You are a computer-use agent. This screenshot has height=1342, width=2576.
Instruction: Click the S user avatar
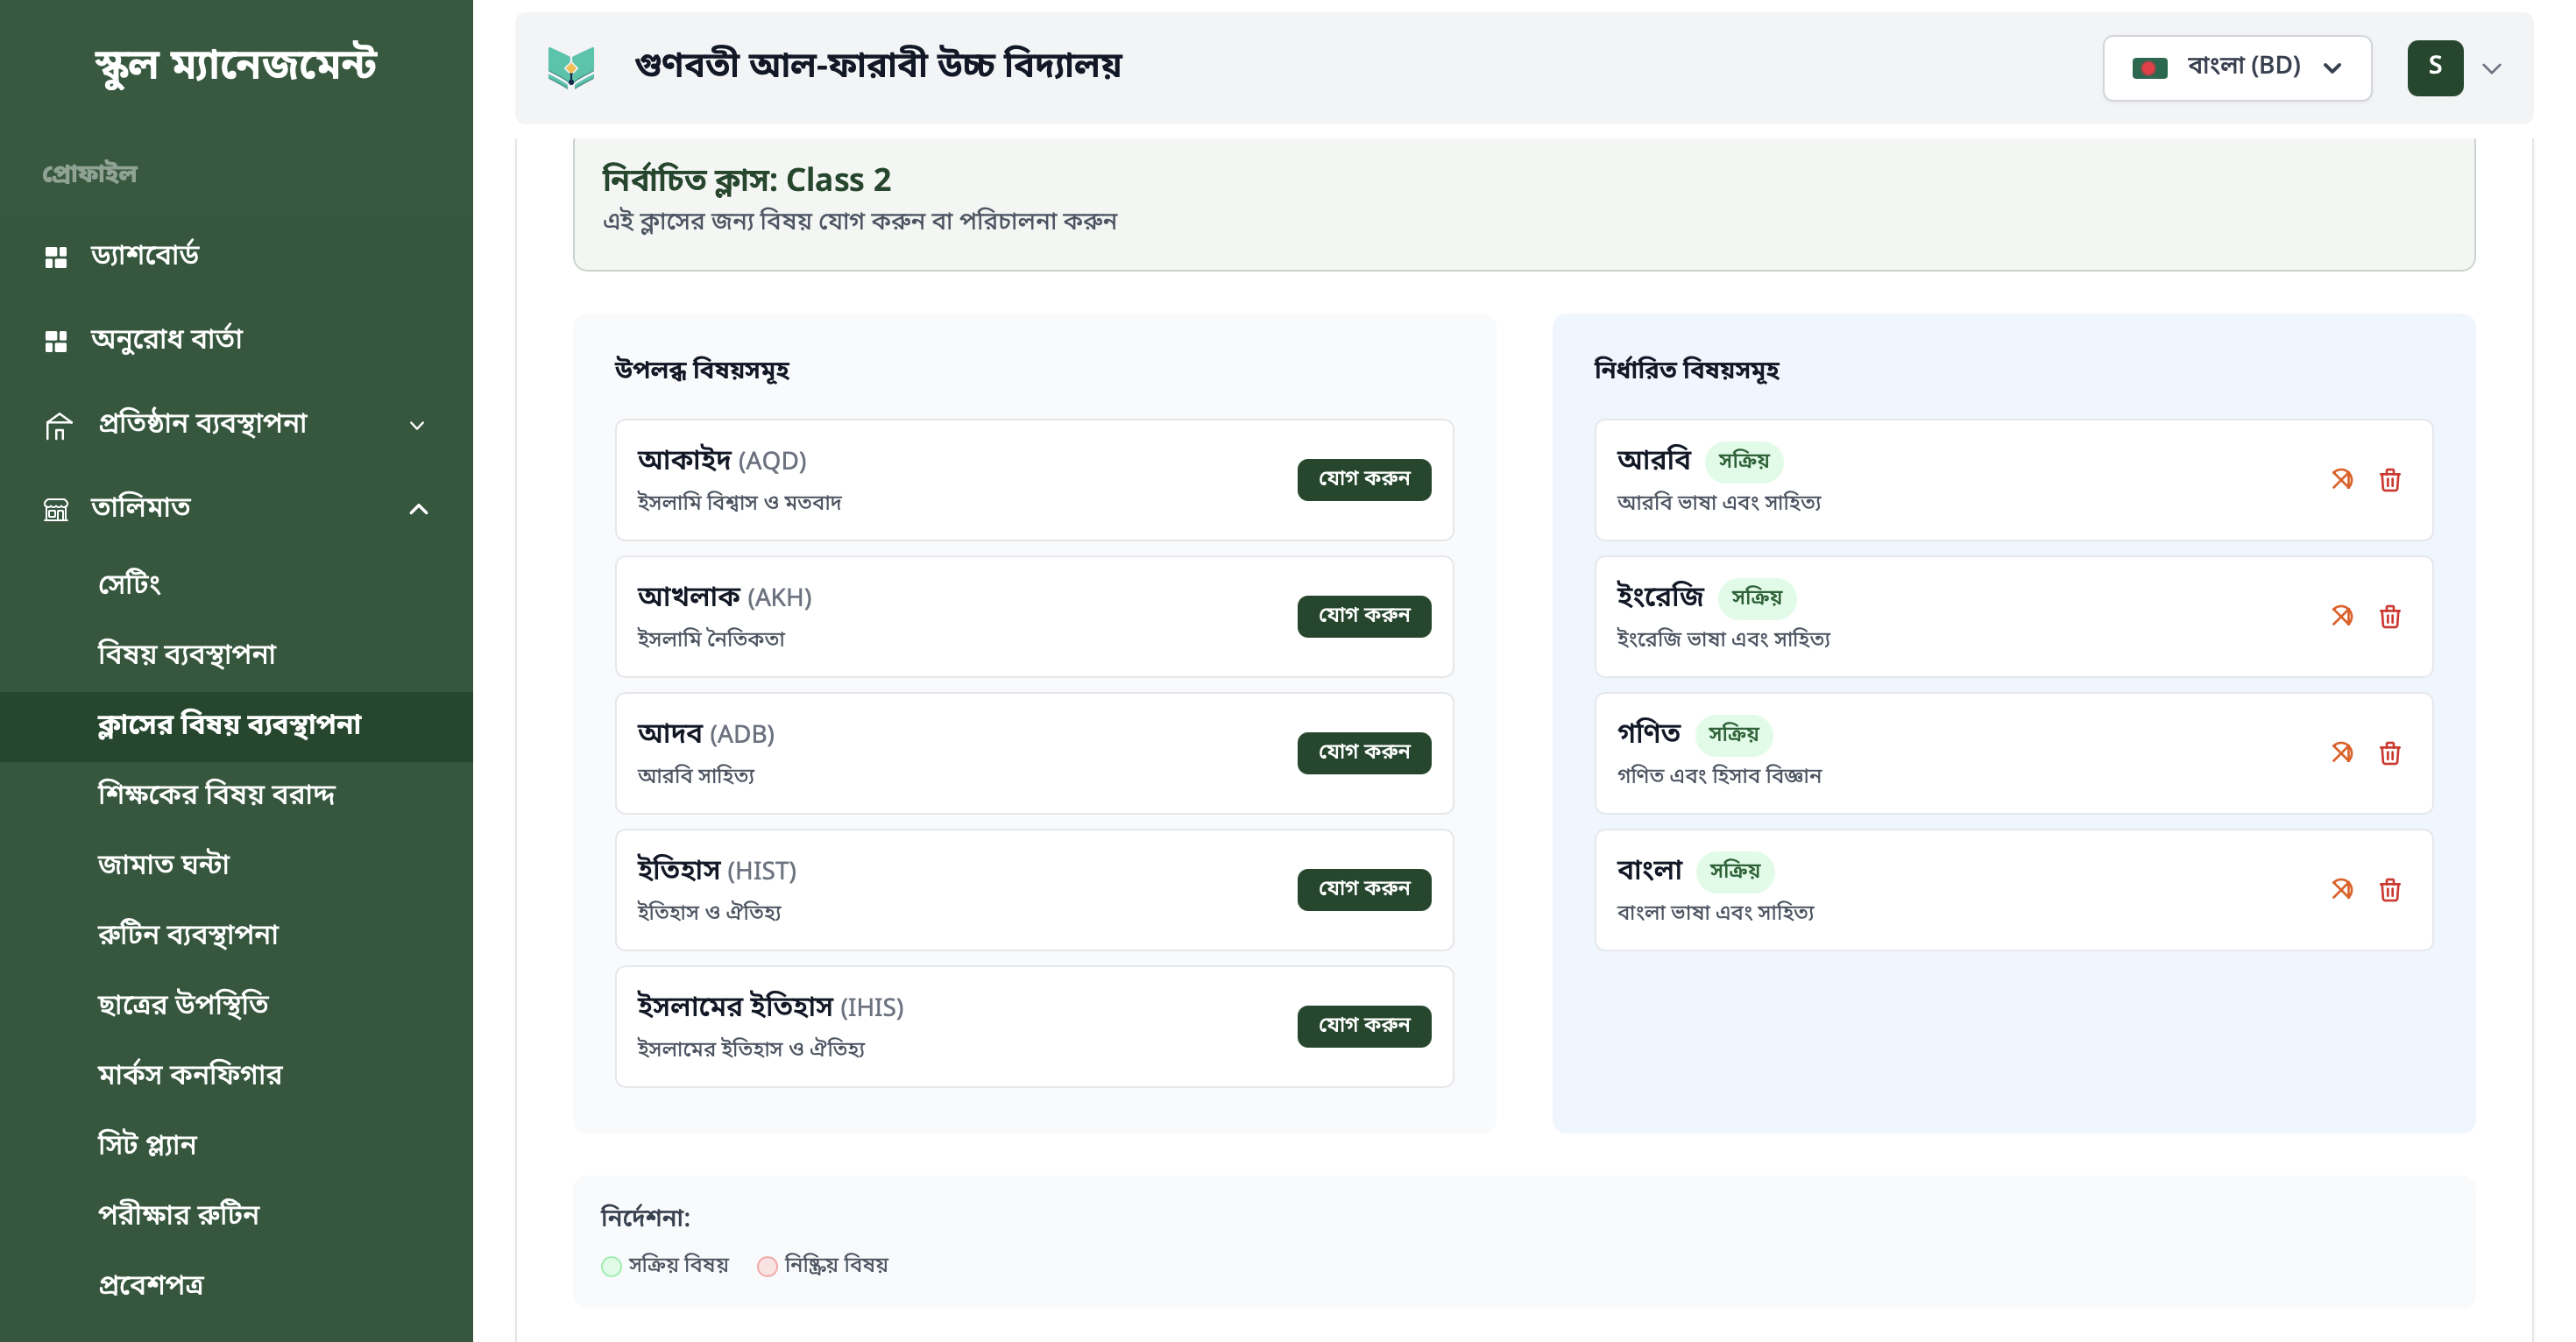(x=2435, y=68)
